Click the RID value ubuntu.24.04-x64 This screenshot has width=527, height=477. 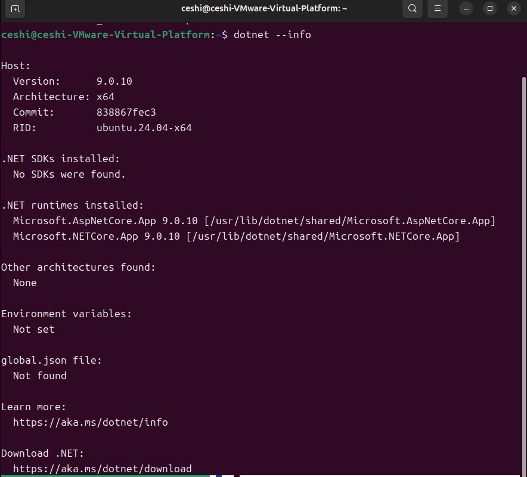coord(144,128)
